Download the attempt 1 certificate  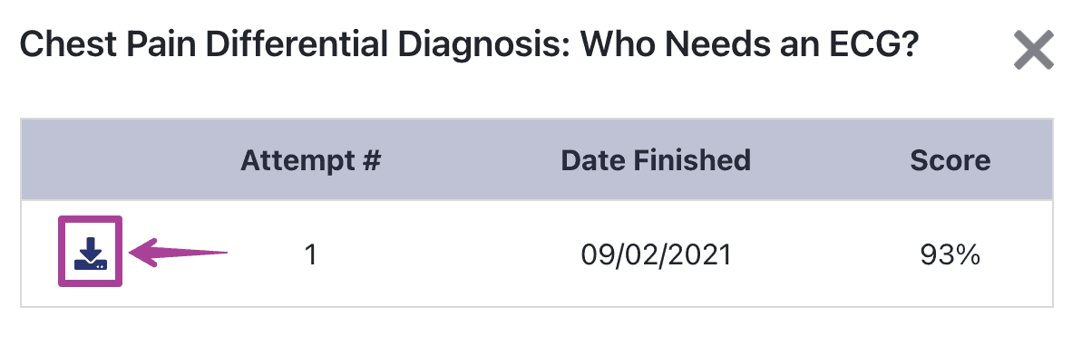[91, 253]
